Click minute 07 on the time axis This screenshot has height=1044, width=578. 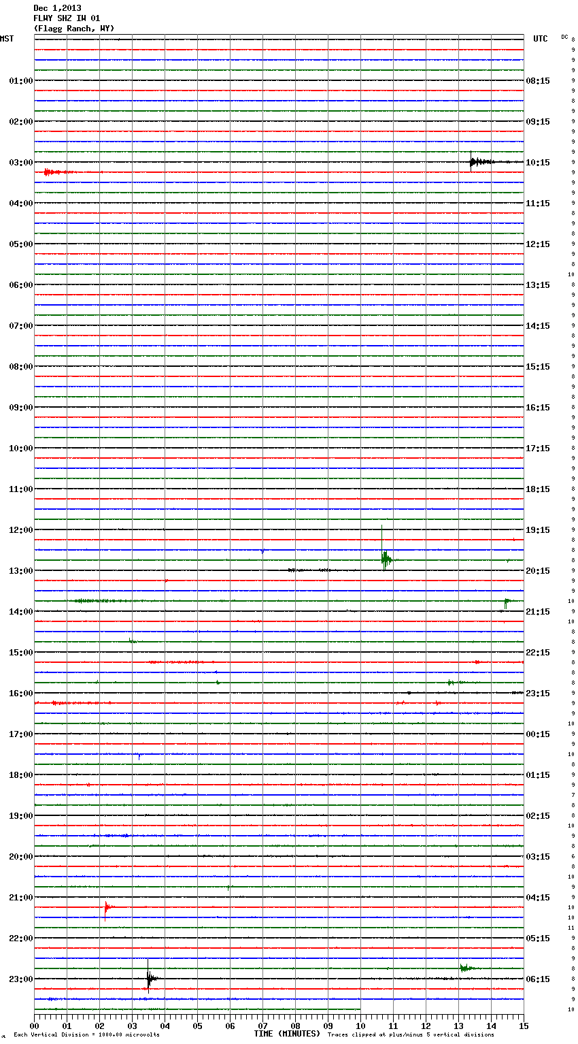(262, 1026)
